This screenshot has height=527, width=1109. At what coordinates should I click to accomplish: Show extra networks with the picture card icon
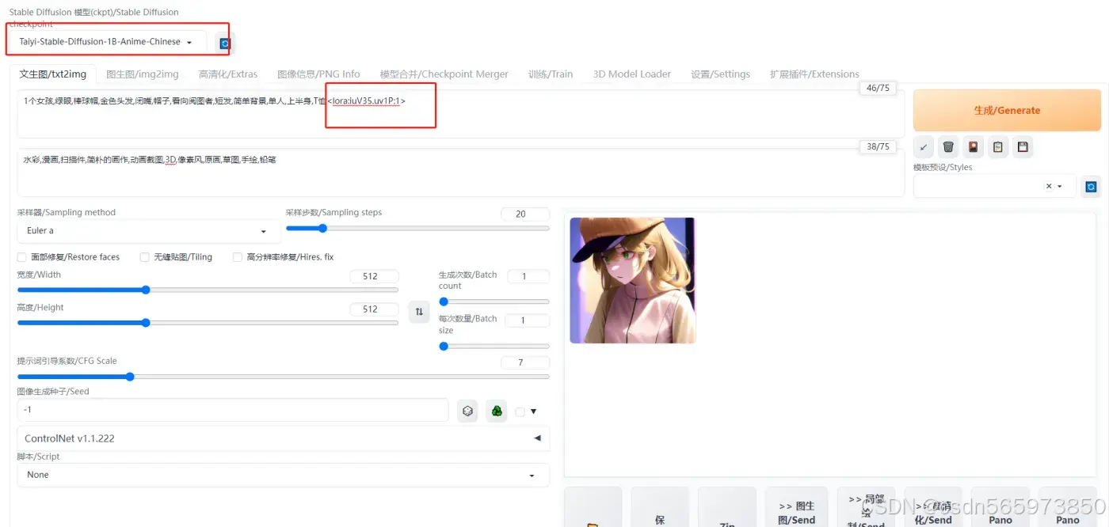[973, 147]
